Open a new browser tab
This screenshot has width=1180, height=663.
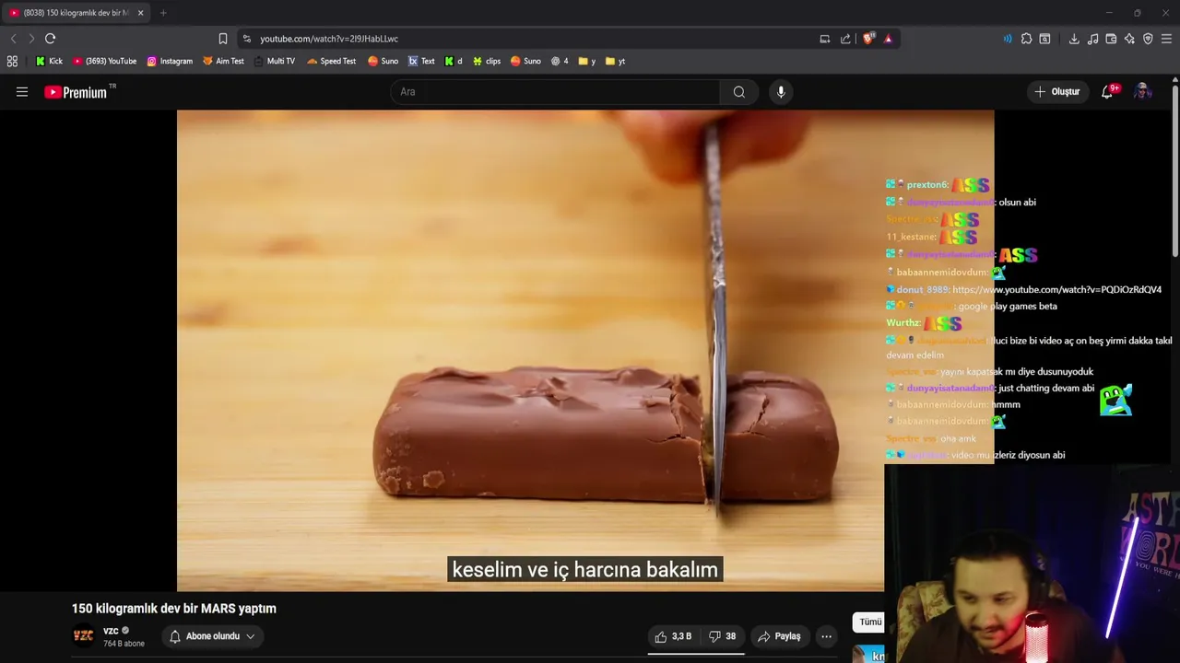[x=163, y=13]
